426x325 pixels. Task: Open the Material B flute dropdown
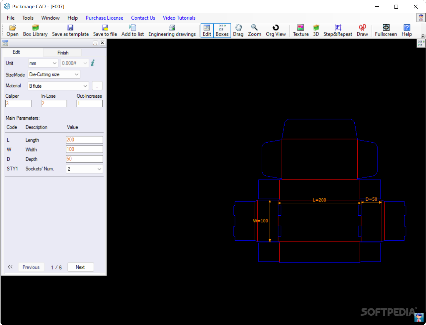[58, 86]
